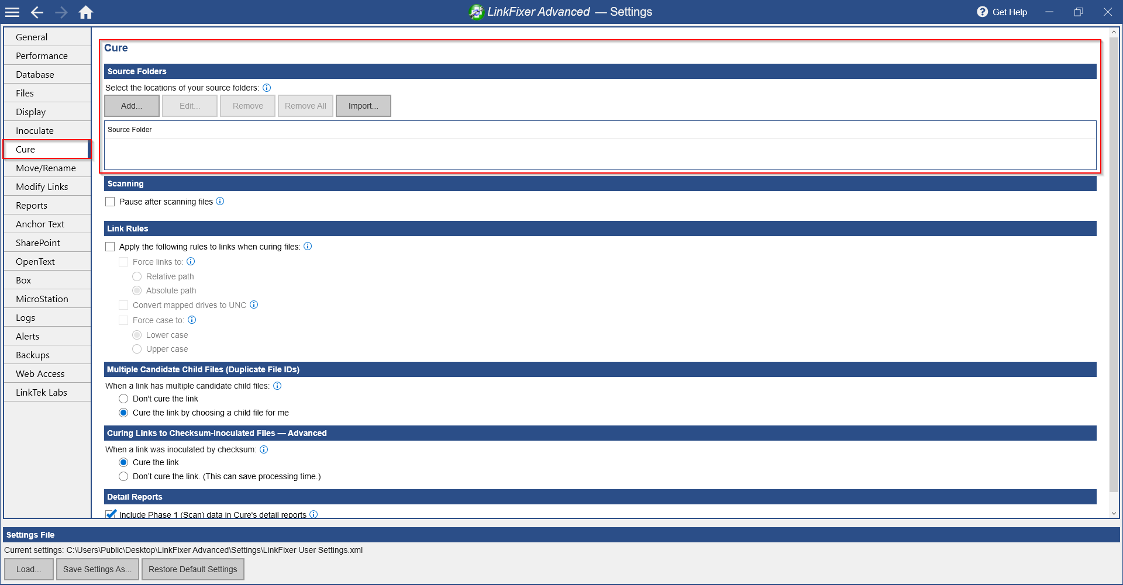Click the vertical scrollbar up arrow
The width and height of the screenshot is (1123, 585).
(1114, 32)
